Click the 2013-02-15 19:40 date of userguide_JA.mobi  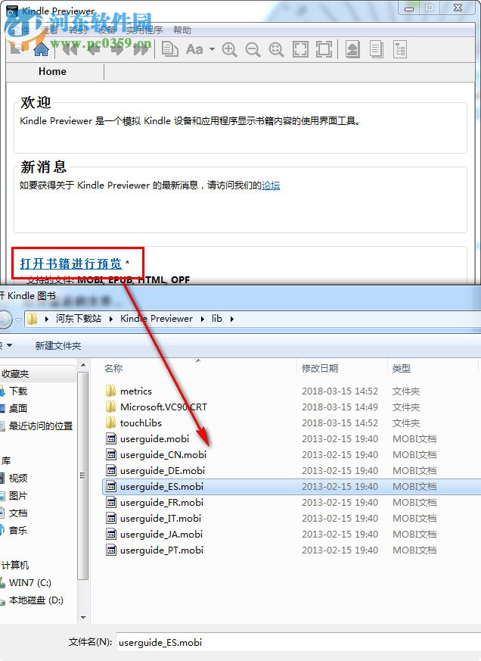pos(340,534)
